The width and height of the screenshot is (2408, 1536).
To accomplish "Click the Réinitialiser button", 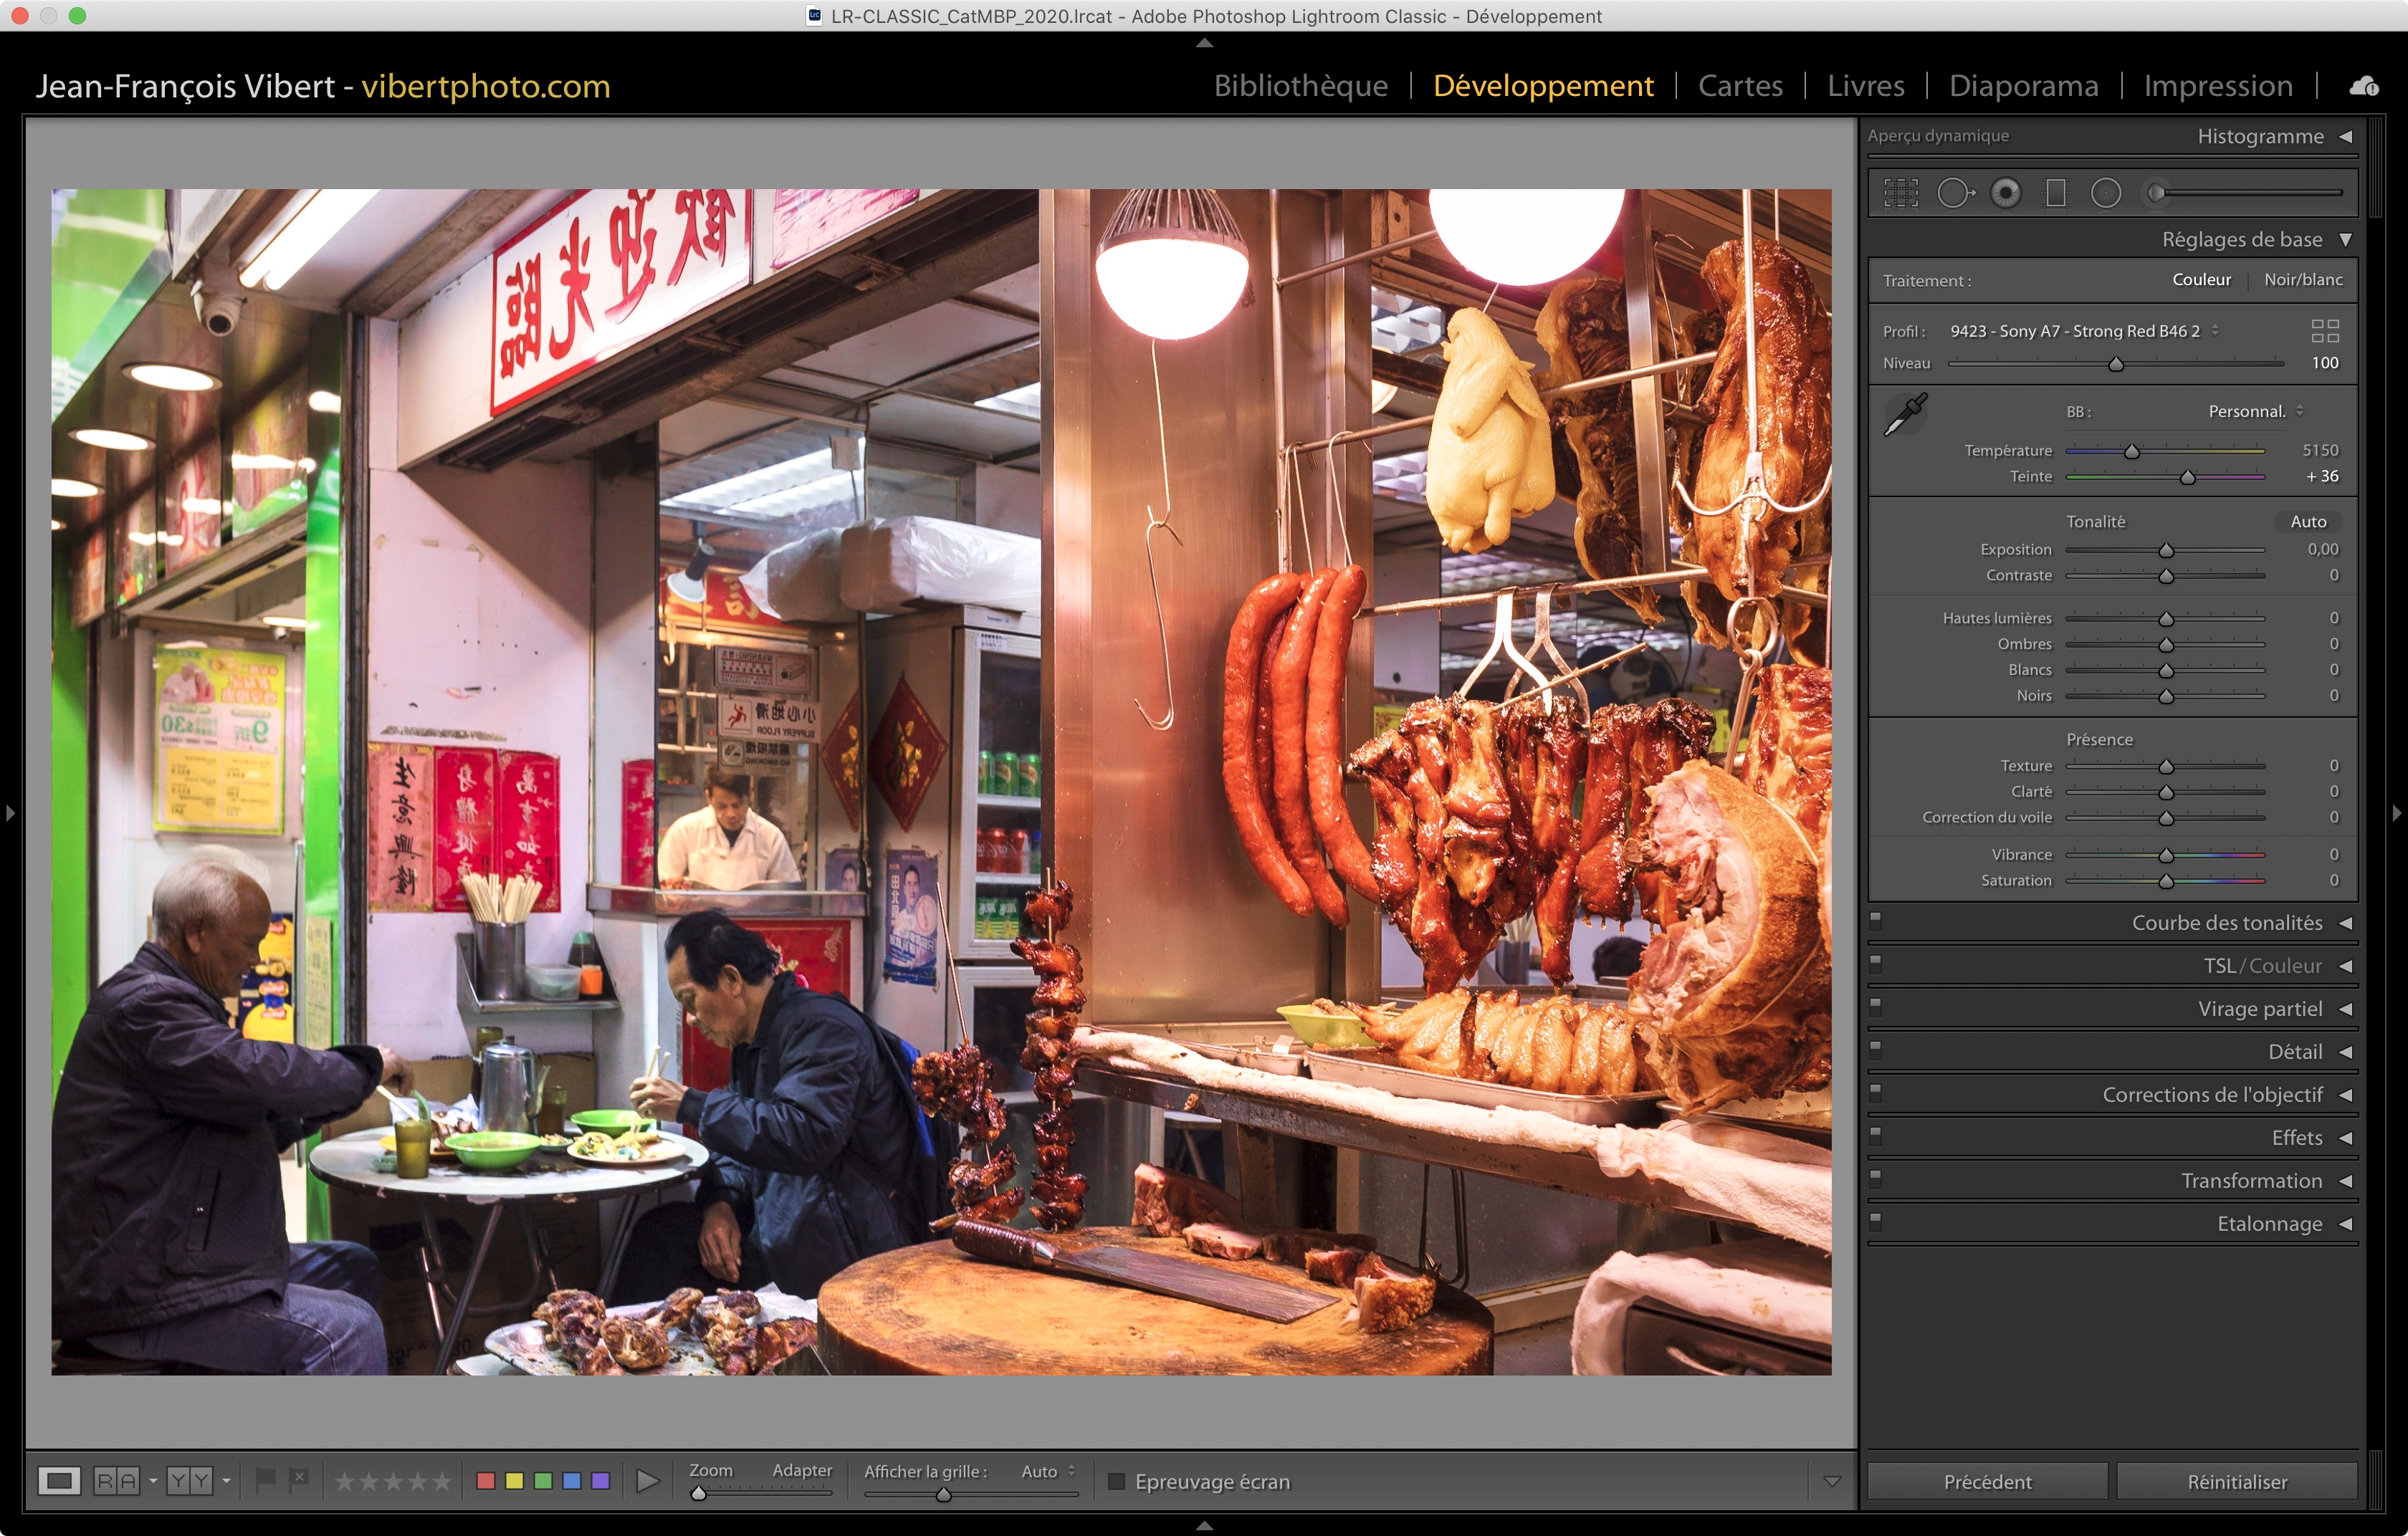I will [2236, 1481].
